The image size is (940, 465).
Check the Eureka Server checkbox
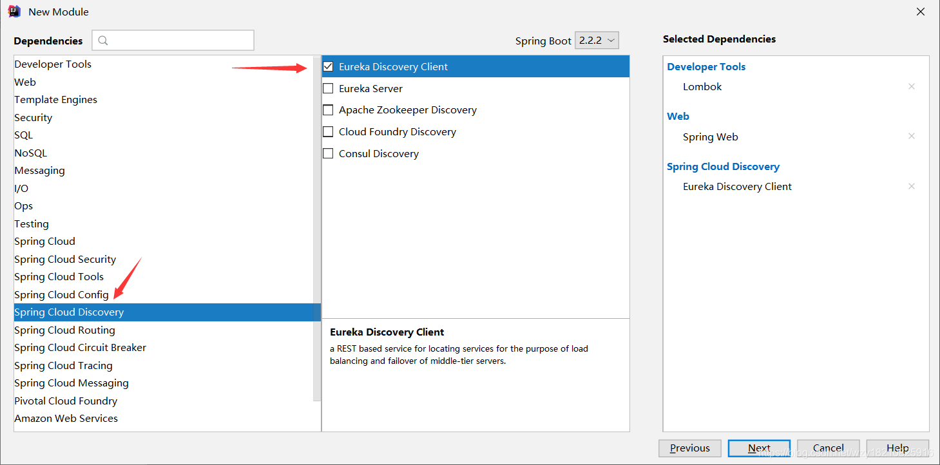(x=328, y=88)
